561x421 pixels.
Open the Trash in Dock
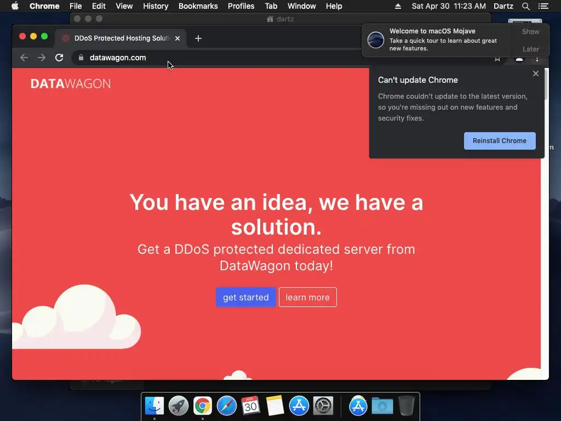pos(406,406)
